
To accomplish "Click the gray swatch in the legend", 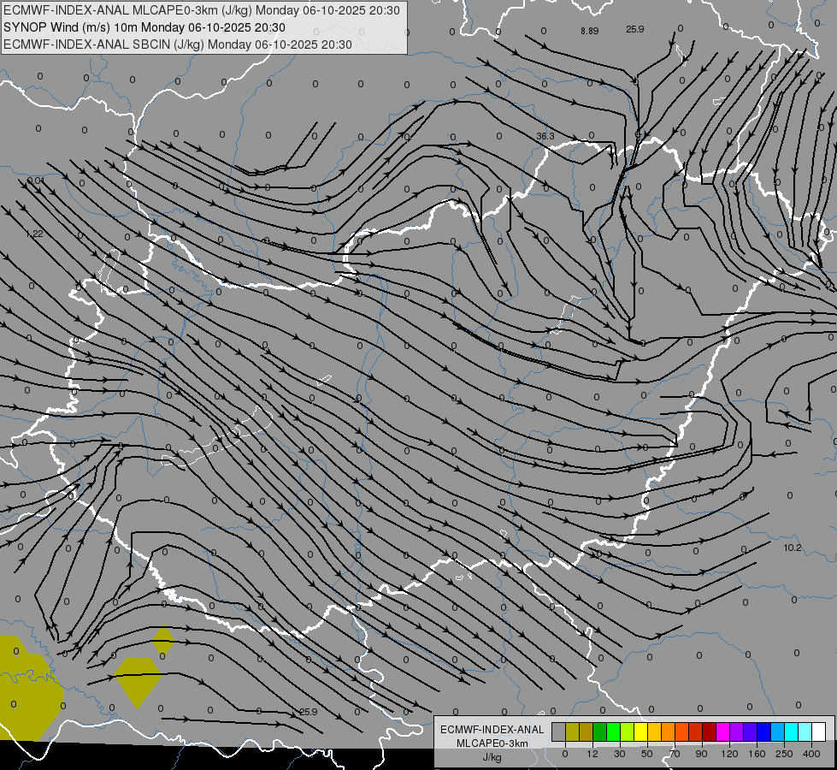I will tap(558, 731).
